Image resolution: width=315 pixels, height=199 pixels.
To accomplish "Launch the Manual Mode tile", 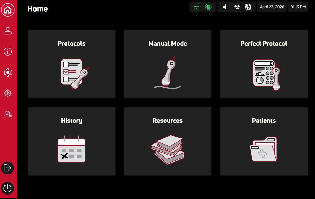I will 168,64.
